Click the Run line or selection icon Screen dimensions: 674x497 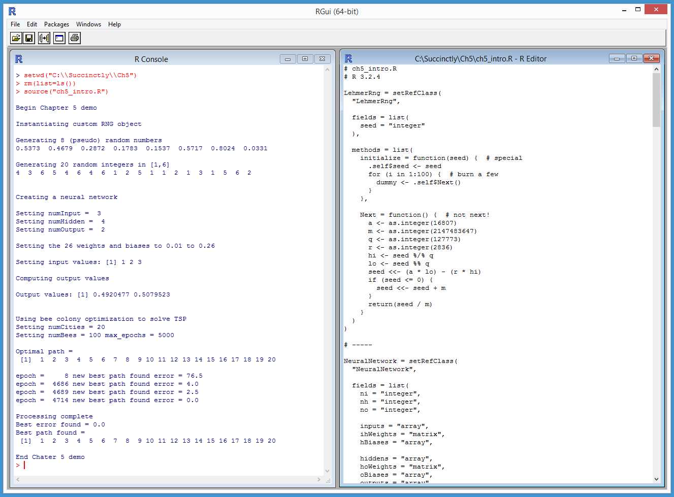[x=44, y=38]
